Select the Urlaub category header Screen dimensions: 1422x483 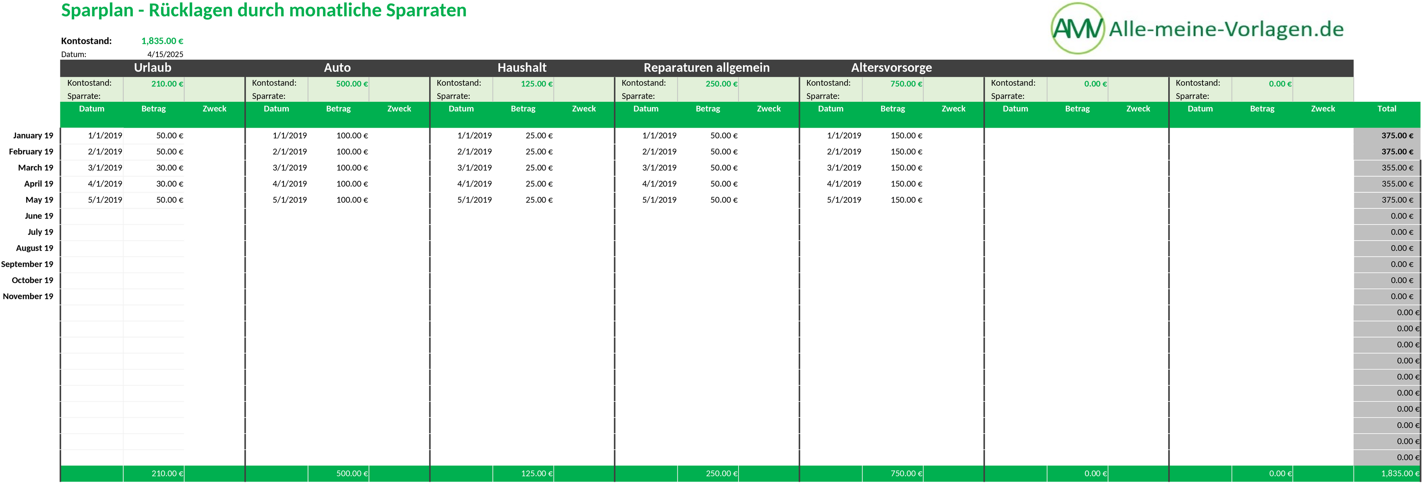152,67
